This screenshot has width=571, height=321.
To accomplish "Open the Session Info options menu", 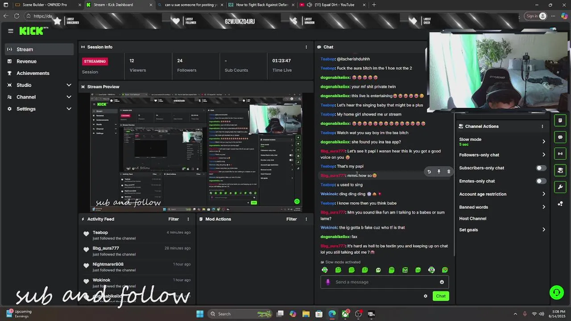I will (306, 47).
